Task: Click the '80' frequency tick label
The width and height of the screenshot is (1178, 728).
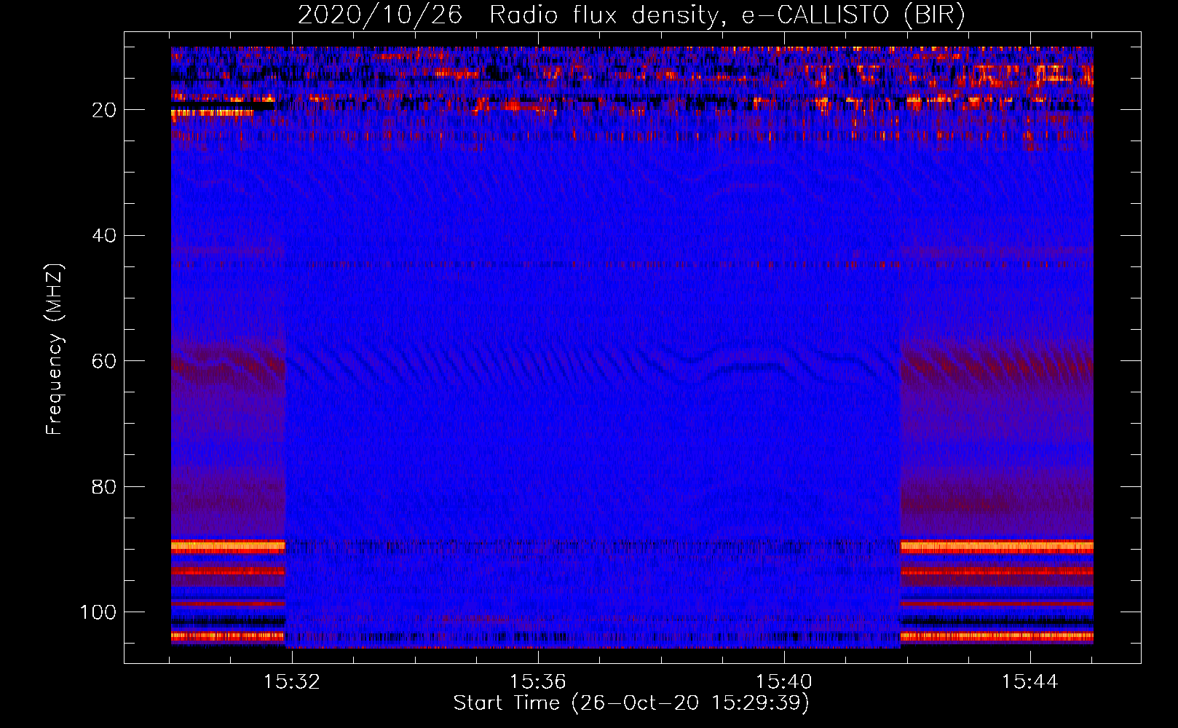Action: pos(103,486)
